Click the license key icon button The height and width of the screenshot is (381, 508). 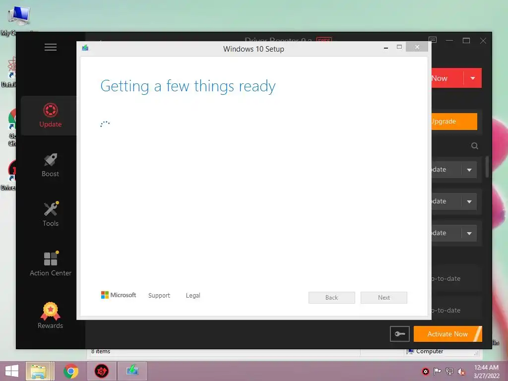click(400, 334)
